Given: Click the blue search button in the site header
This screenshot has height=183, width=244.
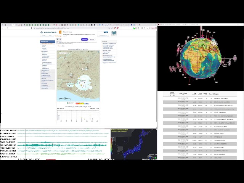Looking at the screenshot, I should pos(106,32).
